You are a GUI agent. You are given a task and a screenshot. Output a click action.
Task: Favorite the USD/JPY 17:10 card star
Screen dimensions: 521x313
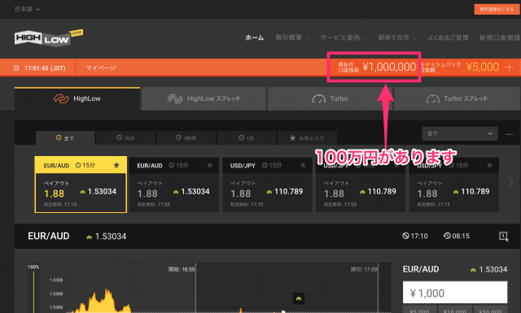(x=303, y=165)
